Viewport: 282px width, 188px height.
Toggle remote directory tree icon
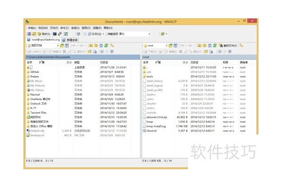point(242,46)
